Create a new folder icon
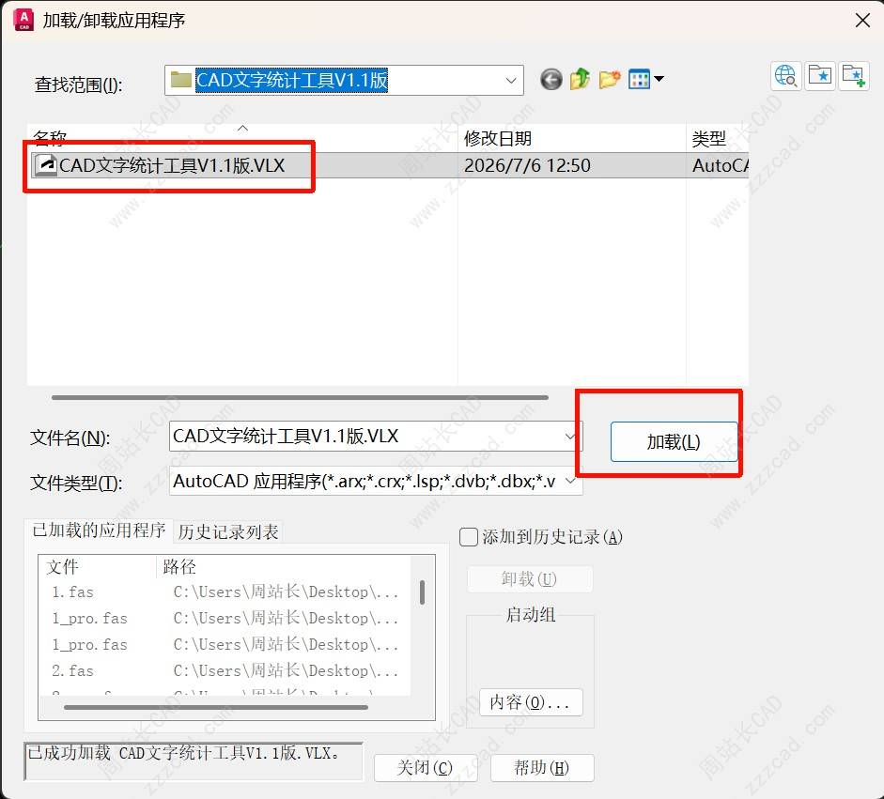 (610, 80)
